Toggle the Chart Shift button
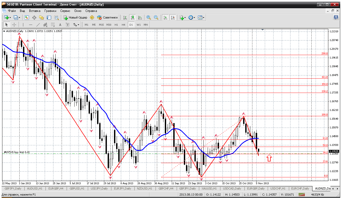Viewport: 341px width, 198px height. pos(173,17)
